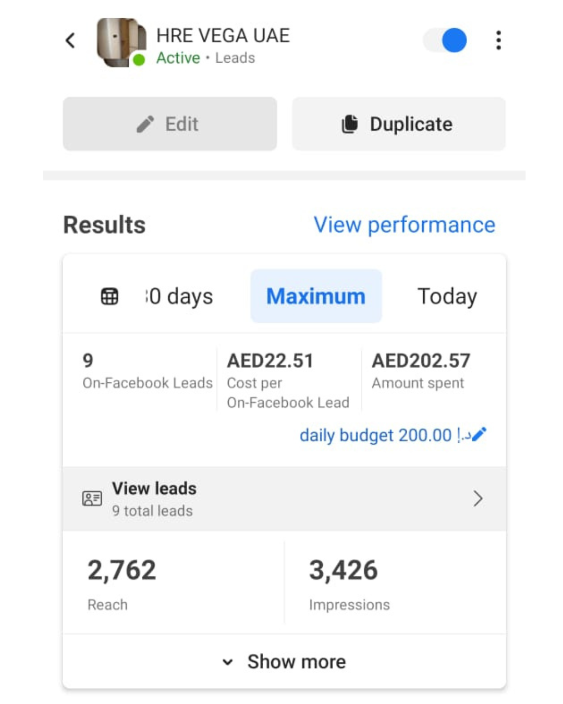Open the HRE VEGA UAE ad thumbnail
Screen dimensions: 563x704
pos(120,42)
